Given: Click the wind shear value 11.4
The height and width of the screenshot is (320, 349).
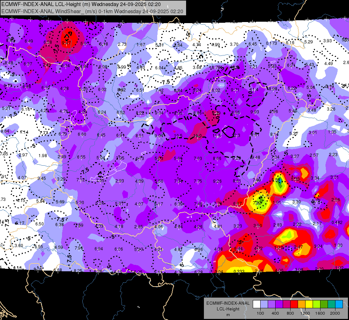Looking at the screenshot, I should [254, 90].
